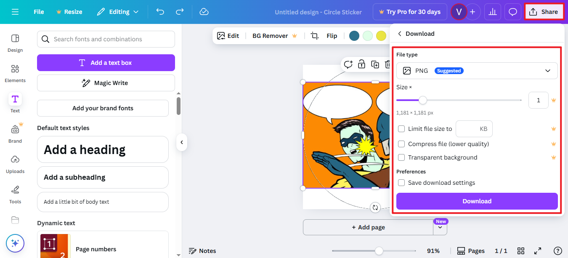The image size is (568, 258).
Task: Click the Download button
Action: click(x=477, y=201)
